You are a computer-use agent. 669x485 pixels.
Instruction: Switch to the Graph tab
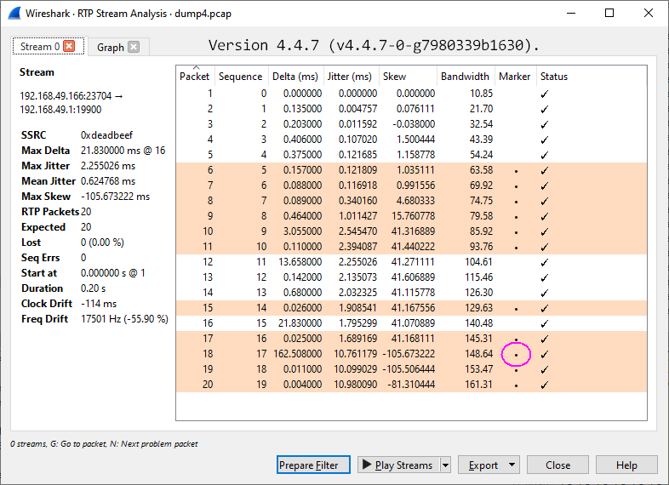tap(118, 47)
